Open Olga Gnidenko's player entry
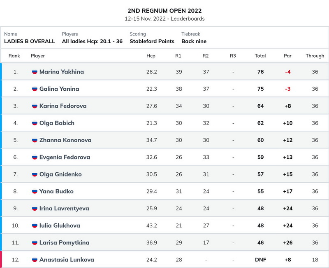Screen dimensions: 329x268 point(60,174)
